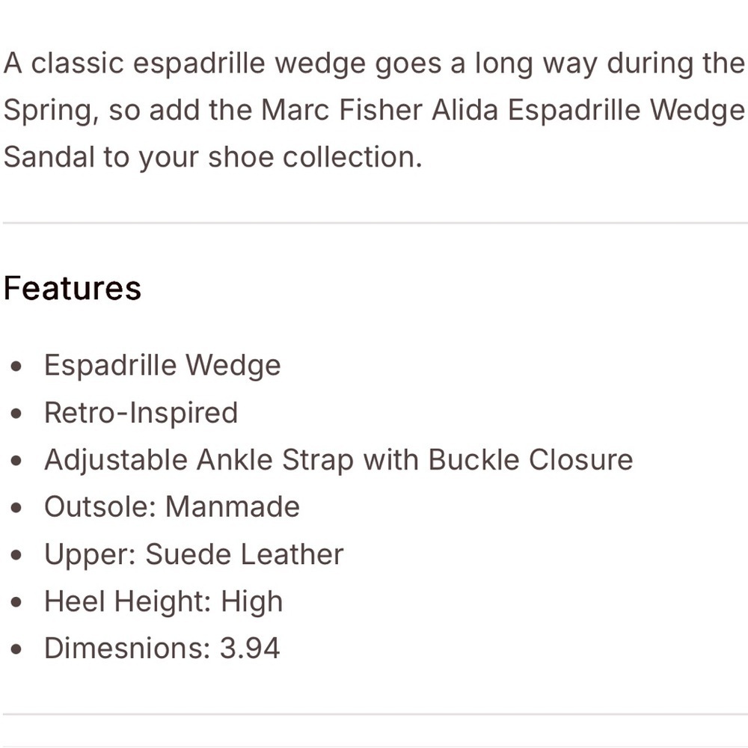Select the Dimesnions: 3.94 entry

click(162, 649)
